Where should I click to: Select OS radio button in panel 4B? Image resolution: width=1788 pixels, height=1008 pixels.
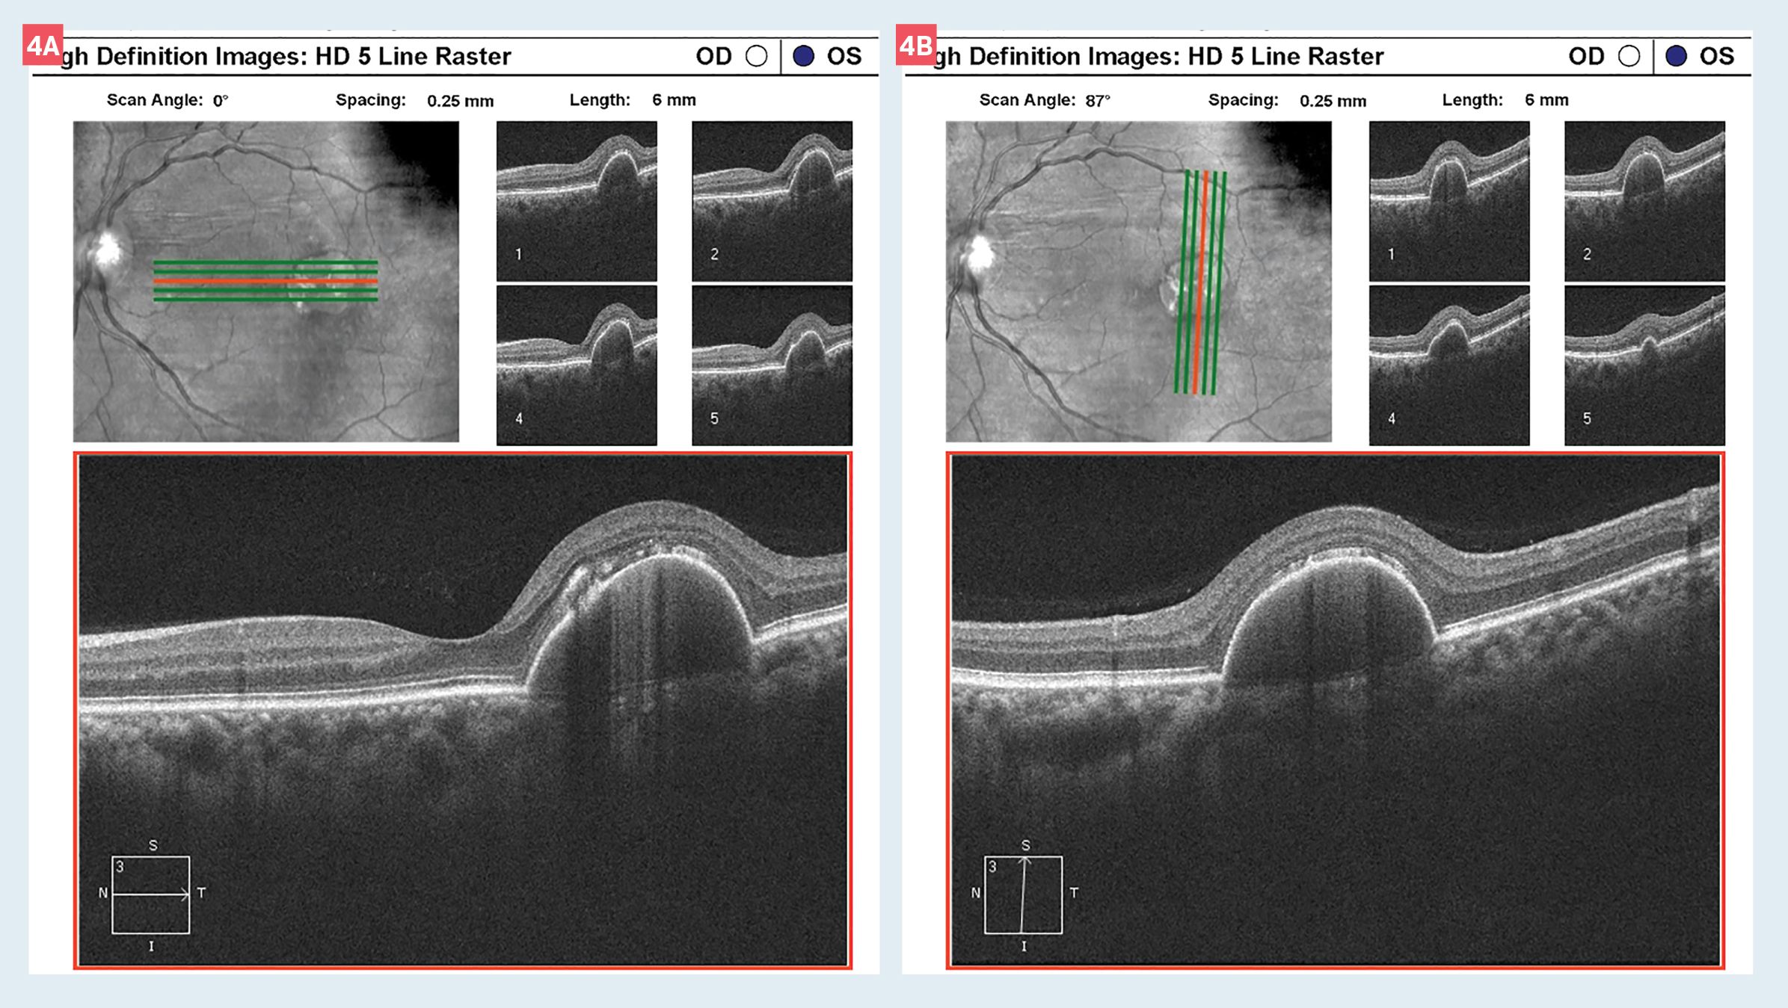(x=1676, y=57)
